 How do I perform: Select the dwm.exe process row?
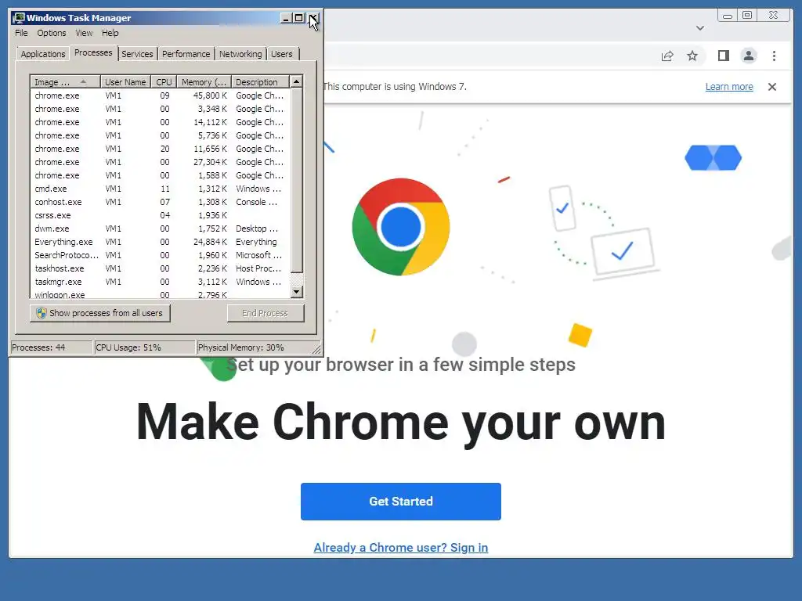coord(160,229)
